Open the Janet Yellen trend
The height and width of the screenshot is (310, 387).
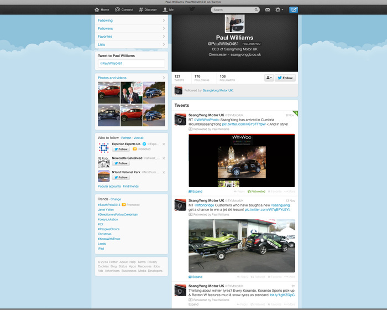tap(106, 210)
